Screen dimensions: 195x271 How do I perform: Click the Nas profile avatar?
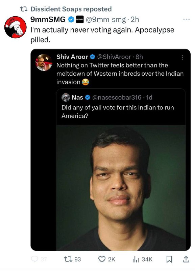click(66, 97)
